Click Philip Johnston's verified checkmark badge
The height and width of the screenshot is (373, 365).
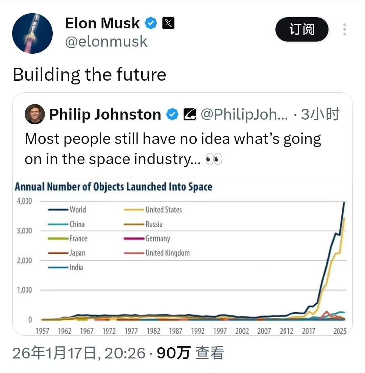click(172, 115)
